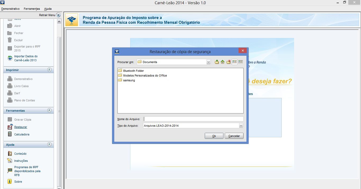Open the Calculadora tool icon
Image resolution: width=361 pixels, height=189 pixels.
tap(10, 134)
